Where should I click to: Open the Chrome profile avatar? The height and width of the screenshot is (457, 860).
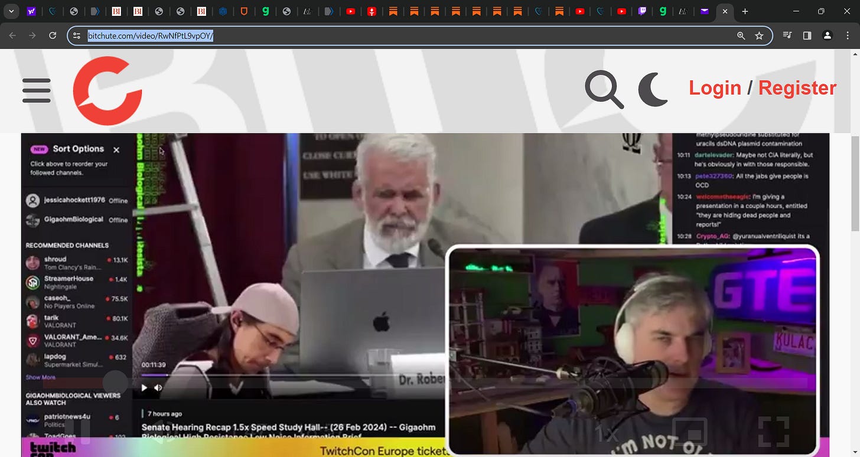[x=828, y=35]
